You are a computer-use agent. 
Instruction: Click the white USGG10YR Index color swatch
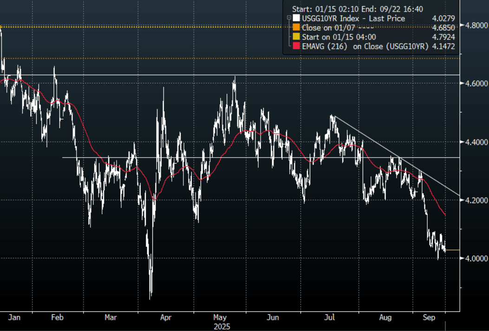pyautogui.click(x=296, y=19)
